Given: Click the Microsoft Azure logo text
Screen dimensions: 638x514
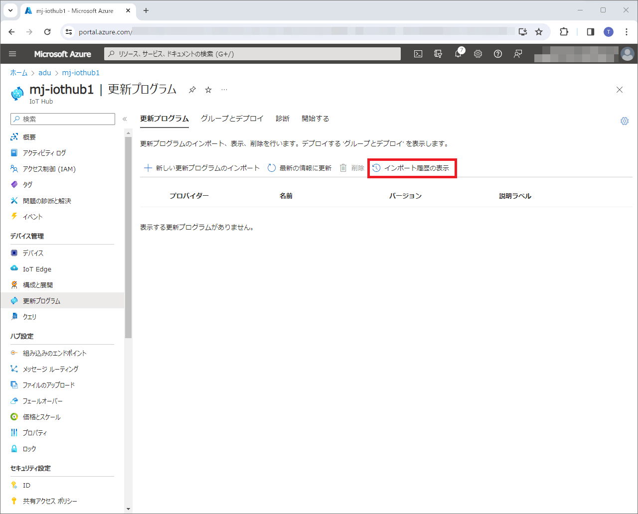Looking at the screenshot, I should 63,54.
